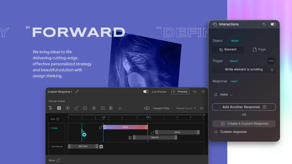Open the Trigger "When?" help link
Screen dimensions: 292x164
[x=234, y=61]
